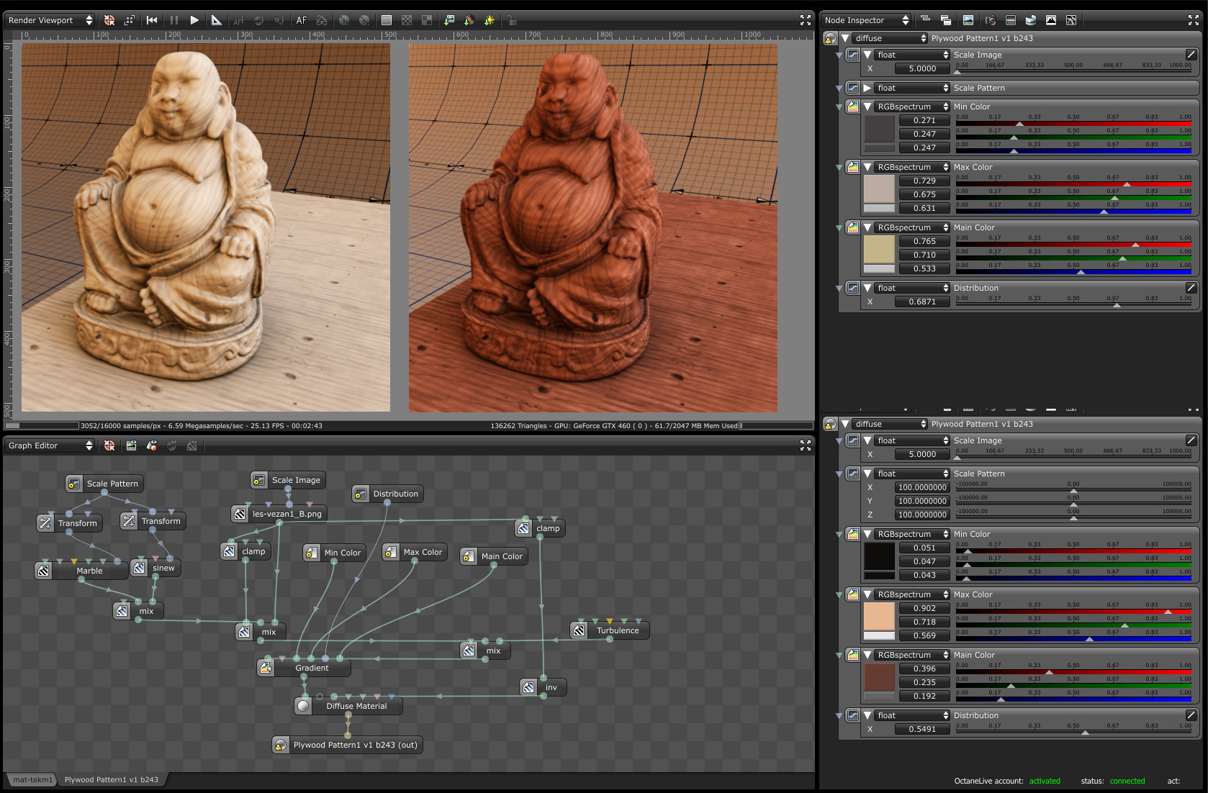Click the Main Color node icon in graph

(x=468, y=556)
